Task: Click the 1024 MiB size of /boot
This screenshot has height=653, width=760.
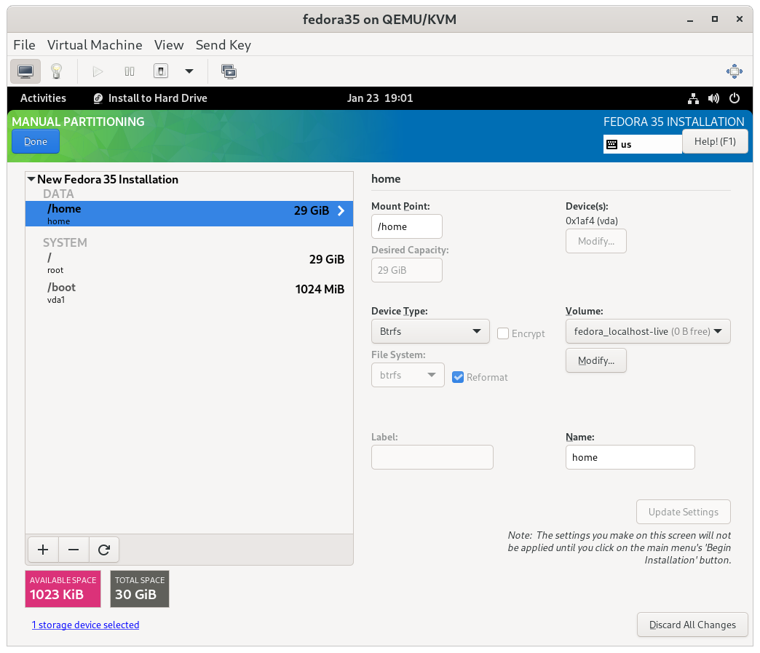Action: coord(320,290)
